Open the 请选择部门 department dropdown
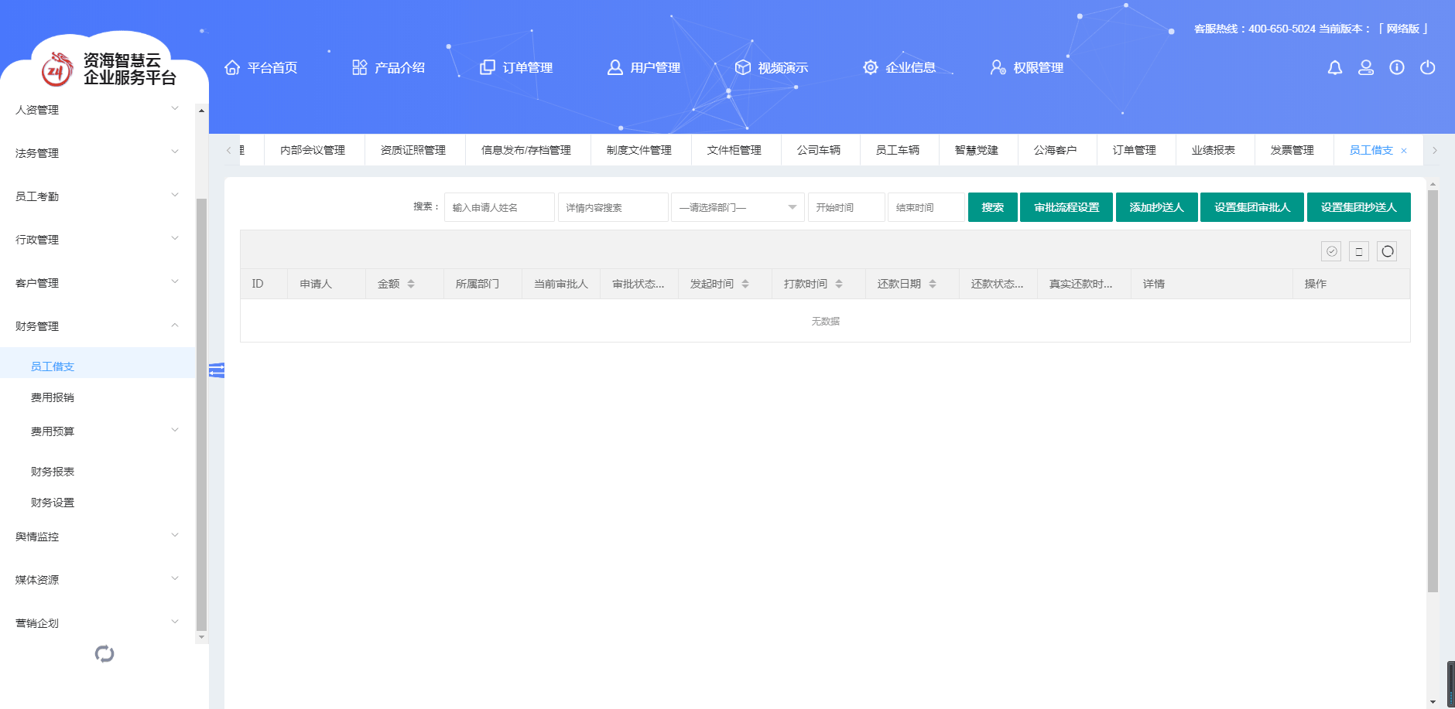 738,207
